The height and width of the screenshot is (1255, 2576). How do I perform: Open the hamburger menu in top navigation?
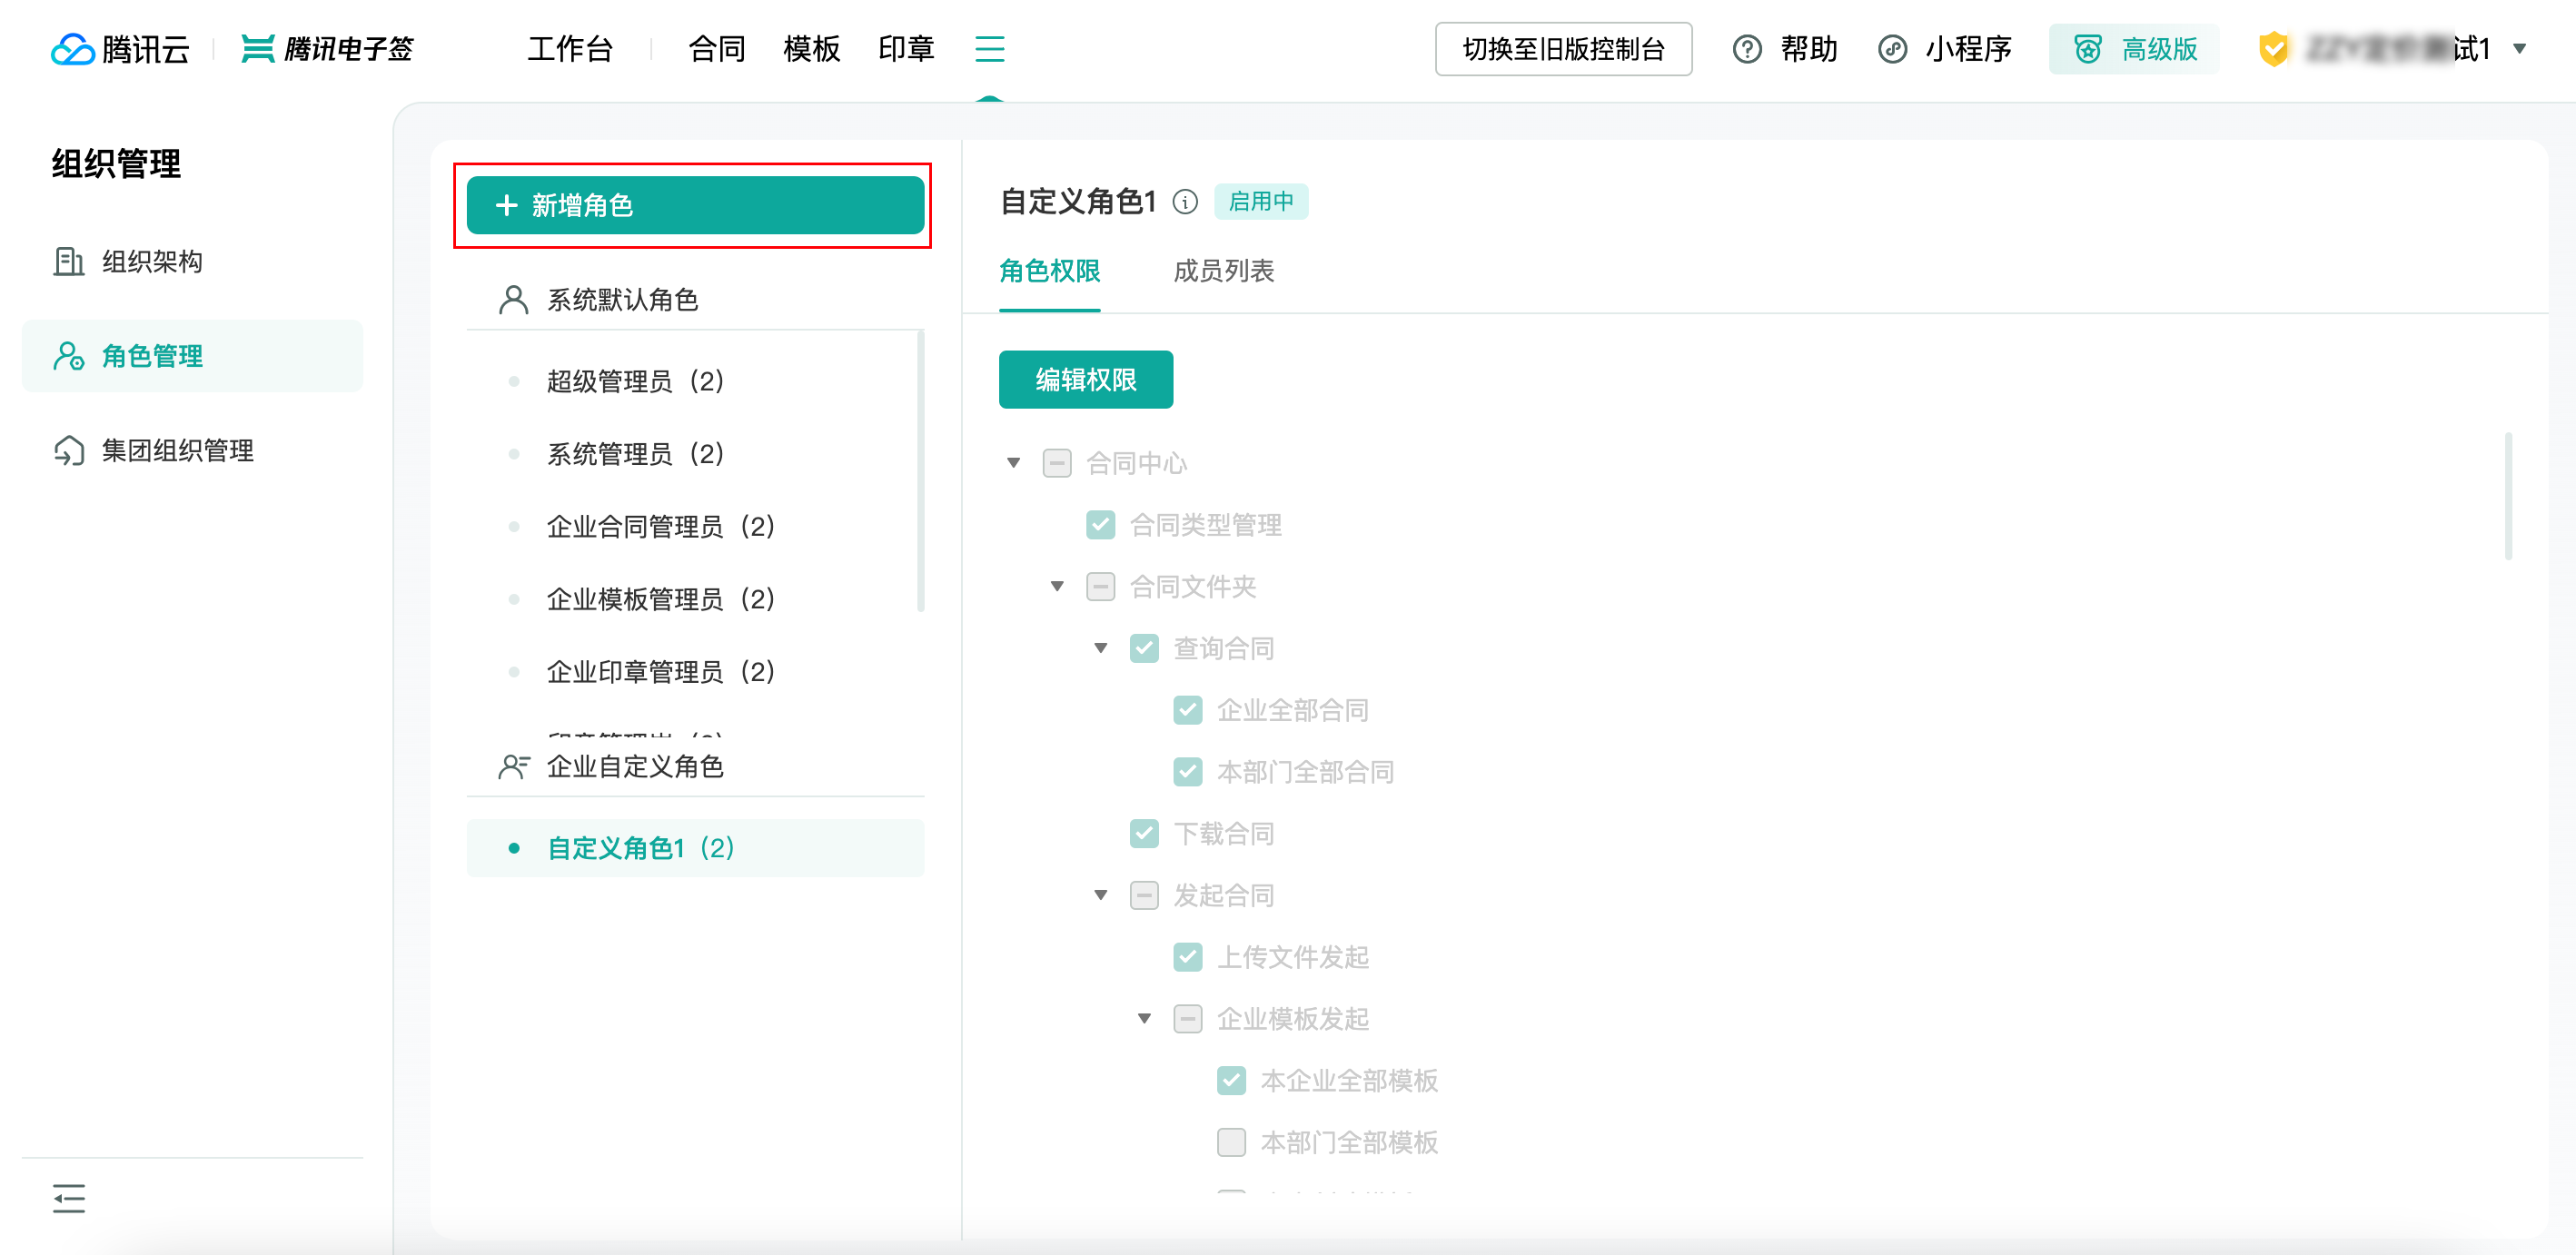[989, 48]
